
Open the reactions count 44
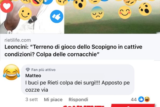click(134, 99)
